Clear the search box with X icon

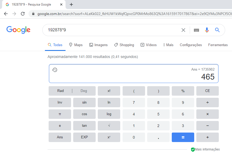click(x=183, y=30)
